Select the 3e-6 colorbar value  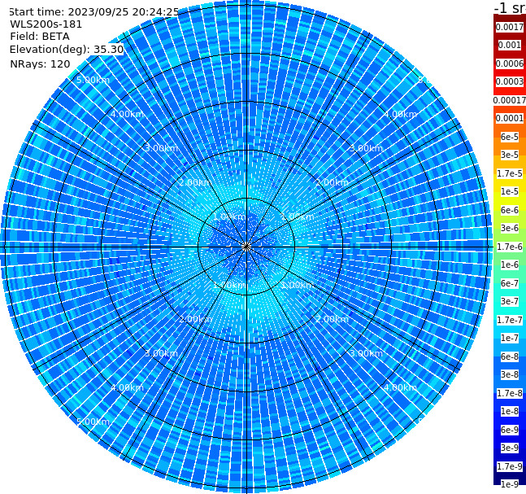tap(510, 228)
